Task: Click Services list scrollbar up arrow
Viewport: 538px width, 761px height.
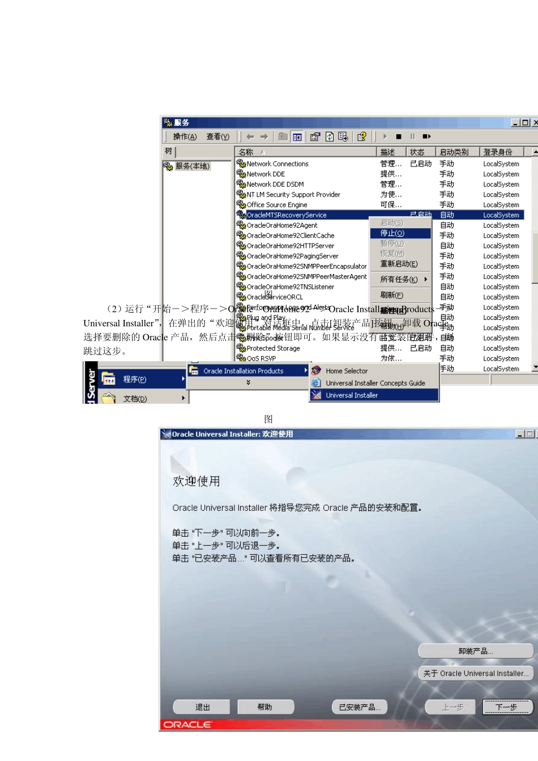Action: click(535, 152)
